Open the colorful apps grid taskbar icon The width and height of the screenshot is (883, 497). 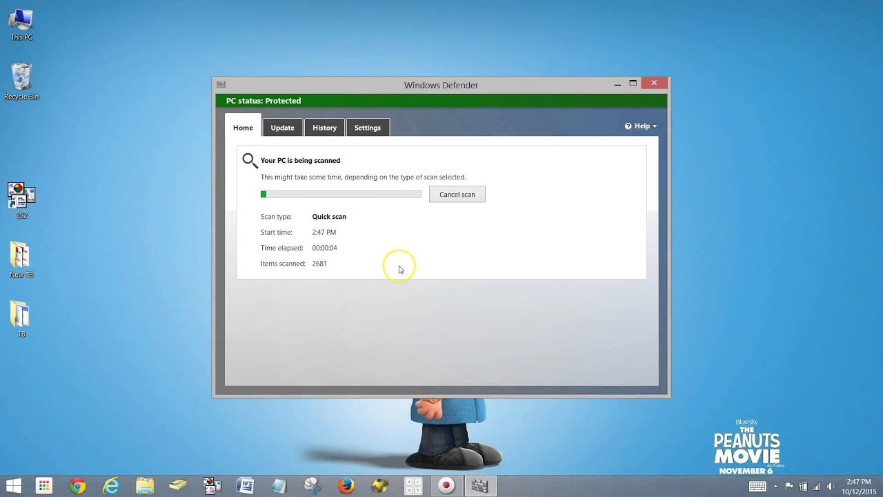click(43, 486)
